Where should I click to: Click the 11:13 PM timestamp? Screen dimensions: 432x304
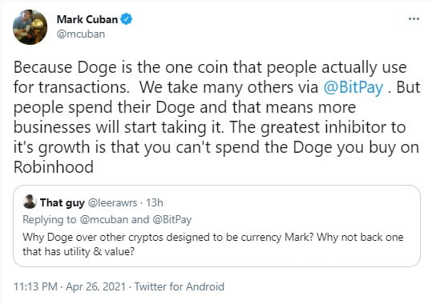tap(35, 286)
